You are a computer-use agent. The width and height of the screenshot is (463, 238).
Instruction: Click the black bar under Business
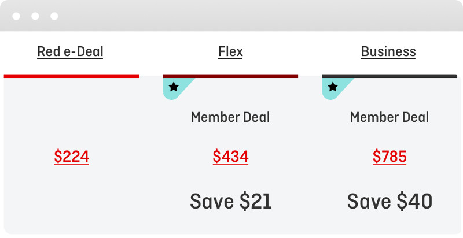click(389, 76)
